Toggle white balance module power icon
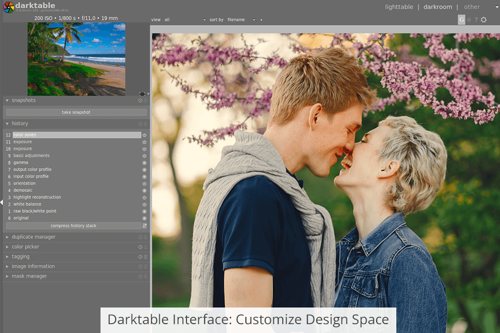 [x=144, y=204]
